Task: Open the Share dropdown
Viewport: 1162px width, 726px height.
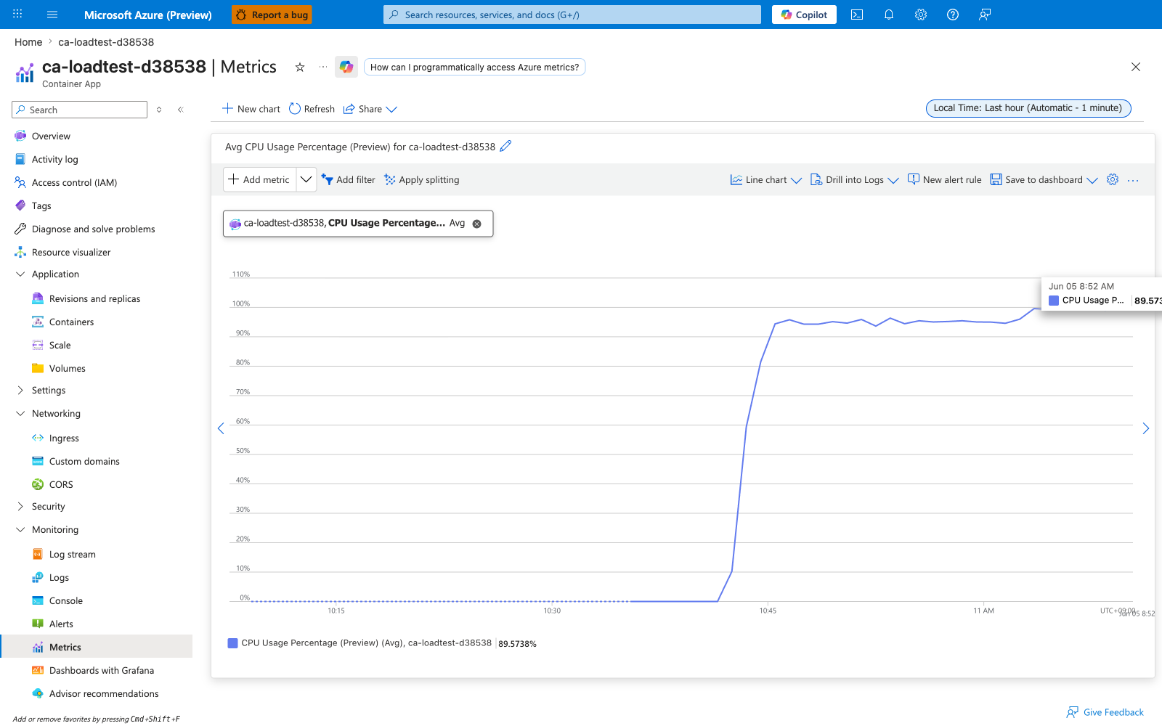Action: click(x=370, y=109)
